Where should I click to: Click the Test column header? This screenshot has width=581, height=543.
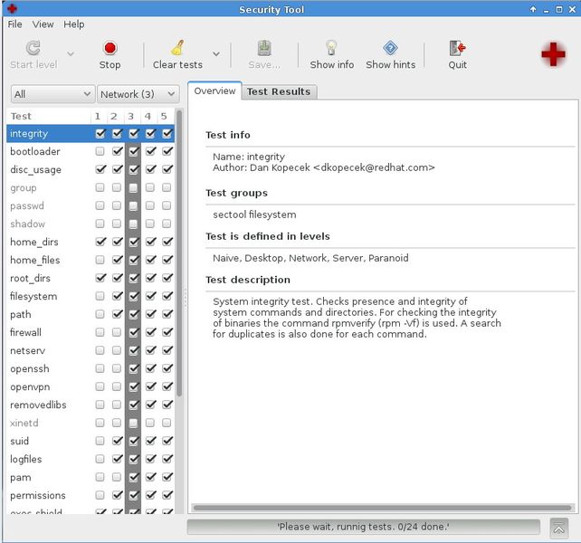(x=49, y=117)
